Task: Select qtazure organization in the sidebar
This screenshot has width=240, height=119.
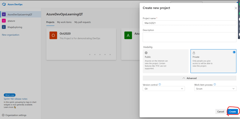Action: pos(20,21)
